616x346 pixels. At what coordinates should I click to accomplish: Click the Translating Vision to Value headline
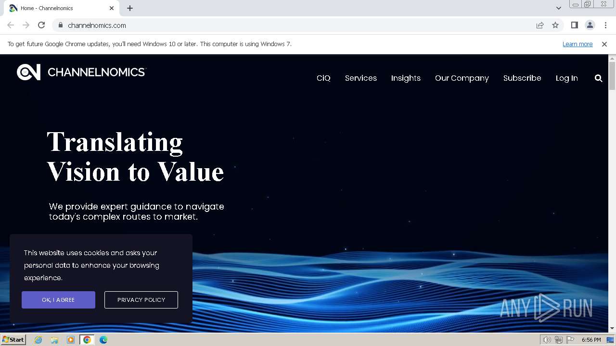135,157
